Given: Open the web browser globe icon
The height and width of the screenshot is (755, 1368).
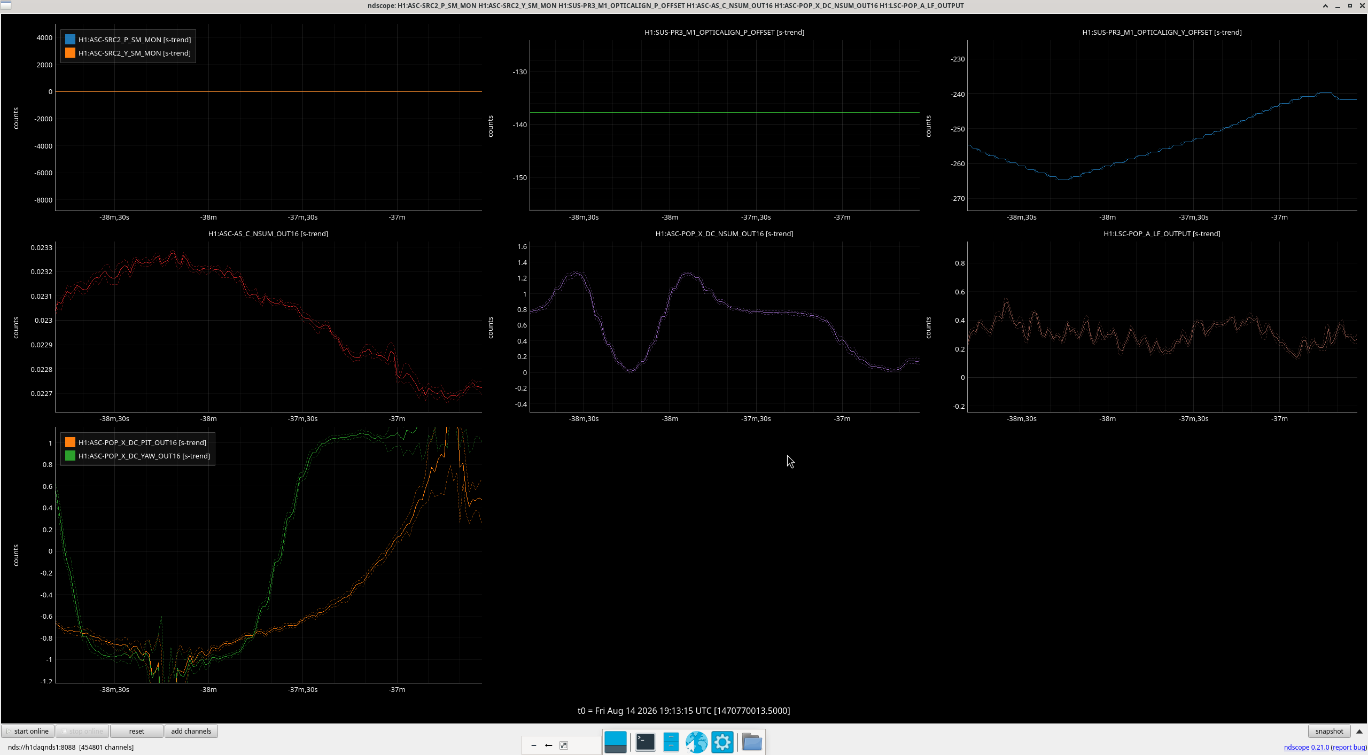Looking at the screenshot, I should (x=696, y=742).
